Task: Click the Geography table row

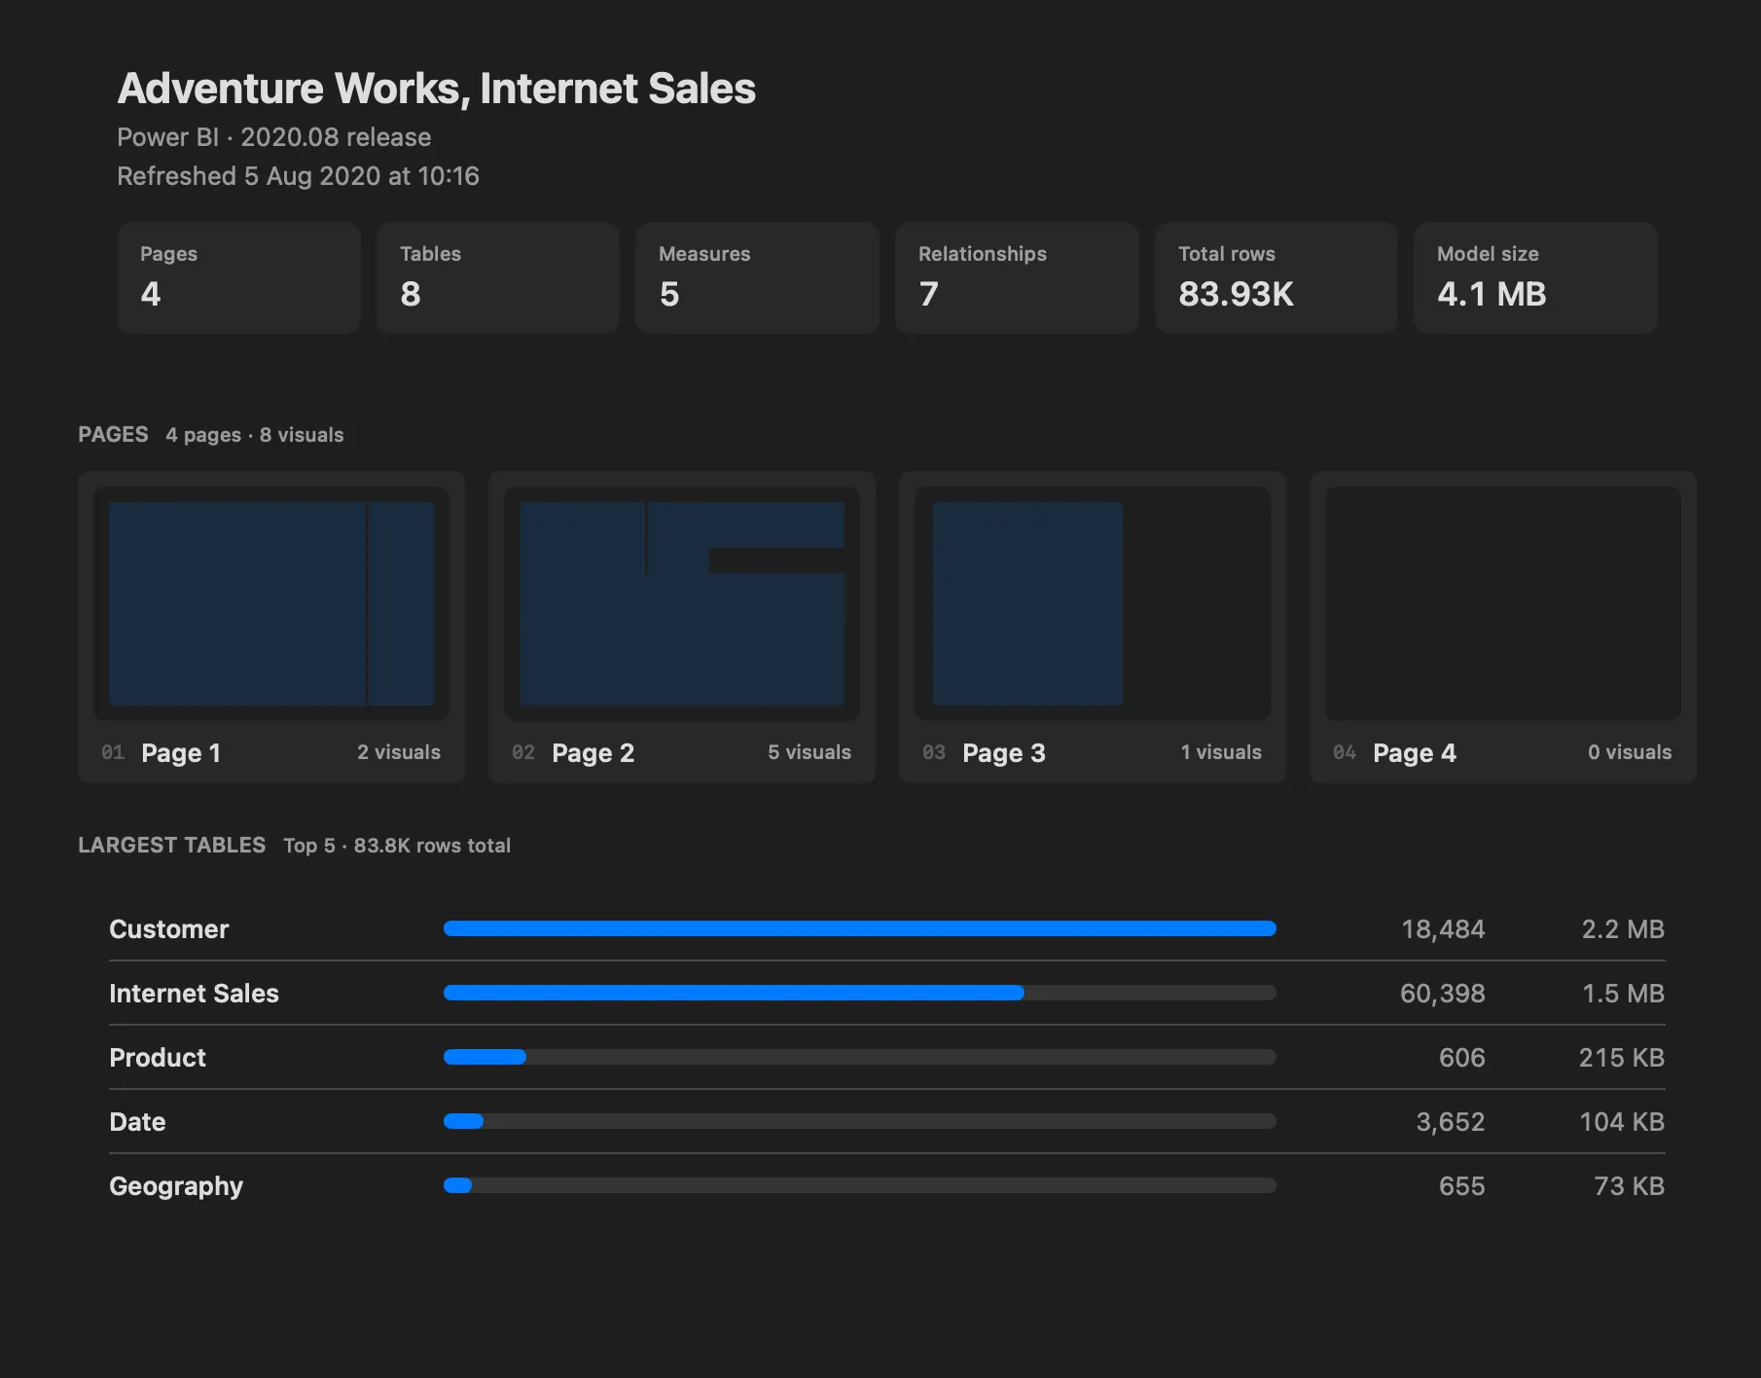Action: [887, 1185]
